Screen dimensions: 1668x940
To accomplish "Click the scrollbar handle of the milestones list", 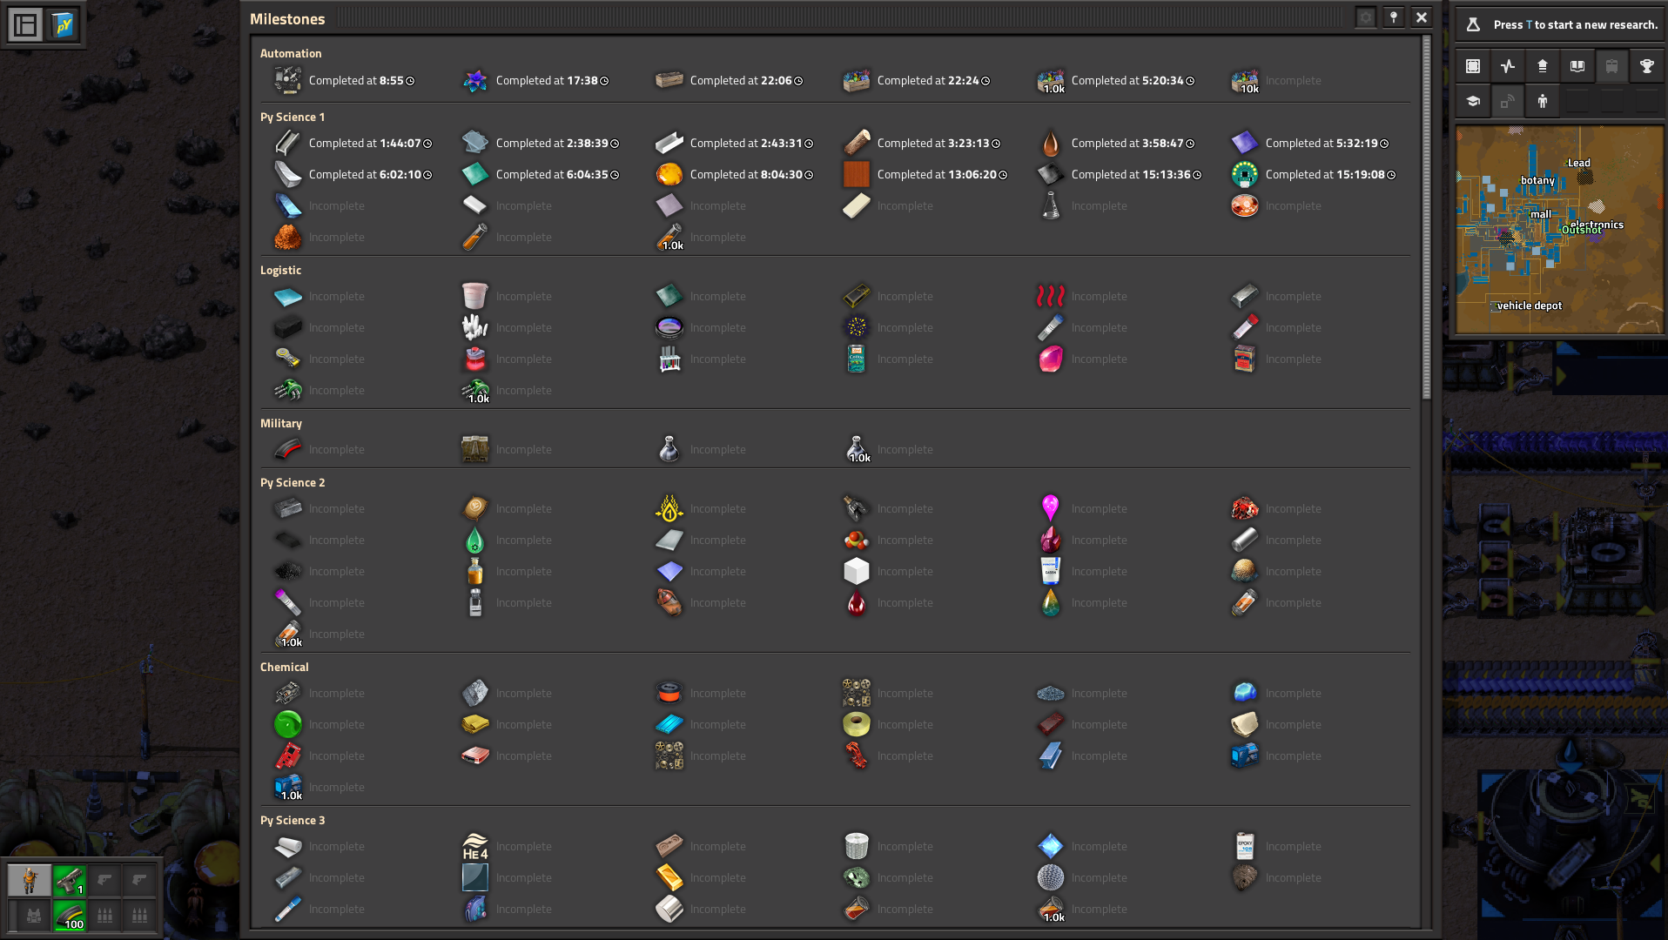I will coord(1426,218).
